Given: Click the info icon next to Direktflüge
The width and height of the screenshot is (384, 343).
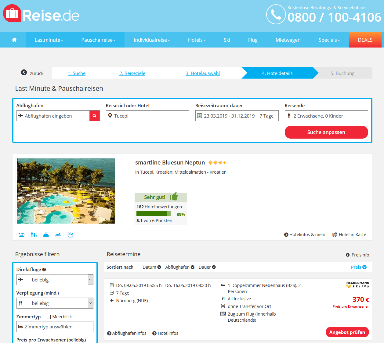Looking at the screenshot, I should tap(44, 269).
